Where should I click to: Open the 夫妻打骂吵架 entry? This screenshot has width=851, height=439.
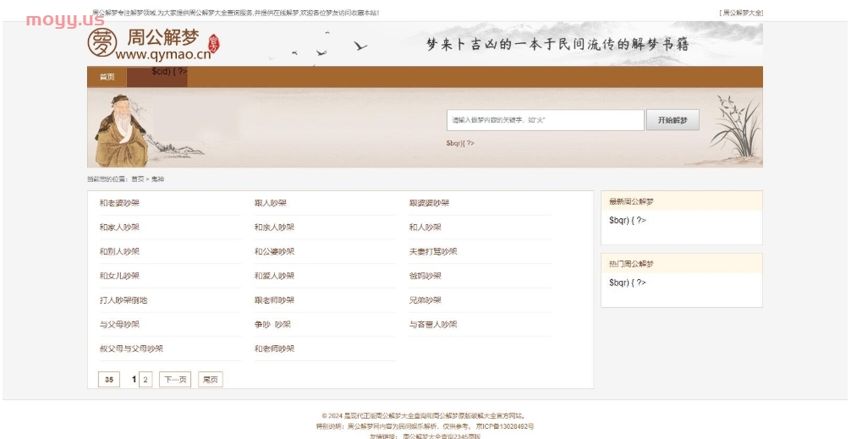pyautogui.click(x=433, y=252)
